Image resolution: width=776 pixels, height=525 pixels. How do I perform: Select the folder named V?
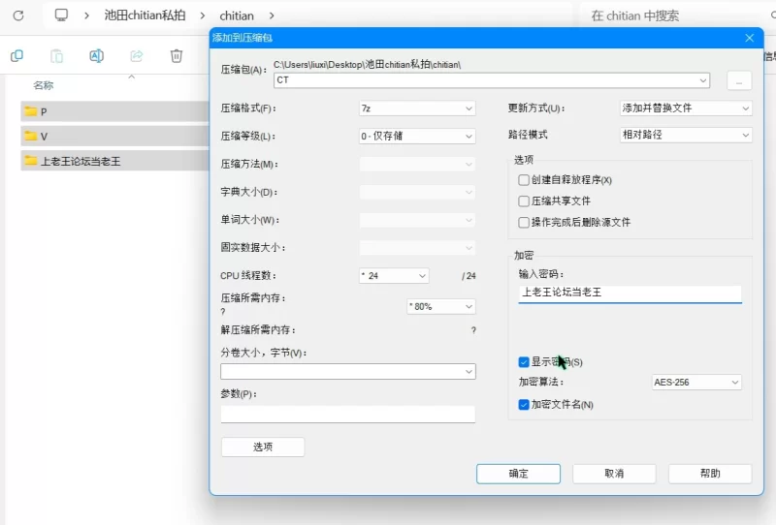point(43,137)
